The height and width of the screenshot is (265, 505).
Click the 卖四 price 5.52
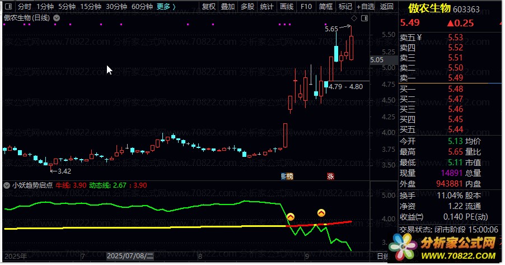point(455,48)
